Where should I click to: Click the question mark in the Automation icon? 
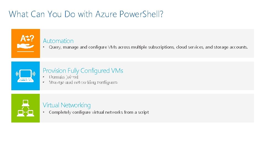(x=31, y=38)
